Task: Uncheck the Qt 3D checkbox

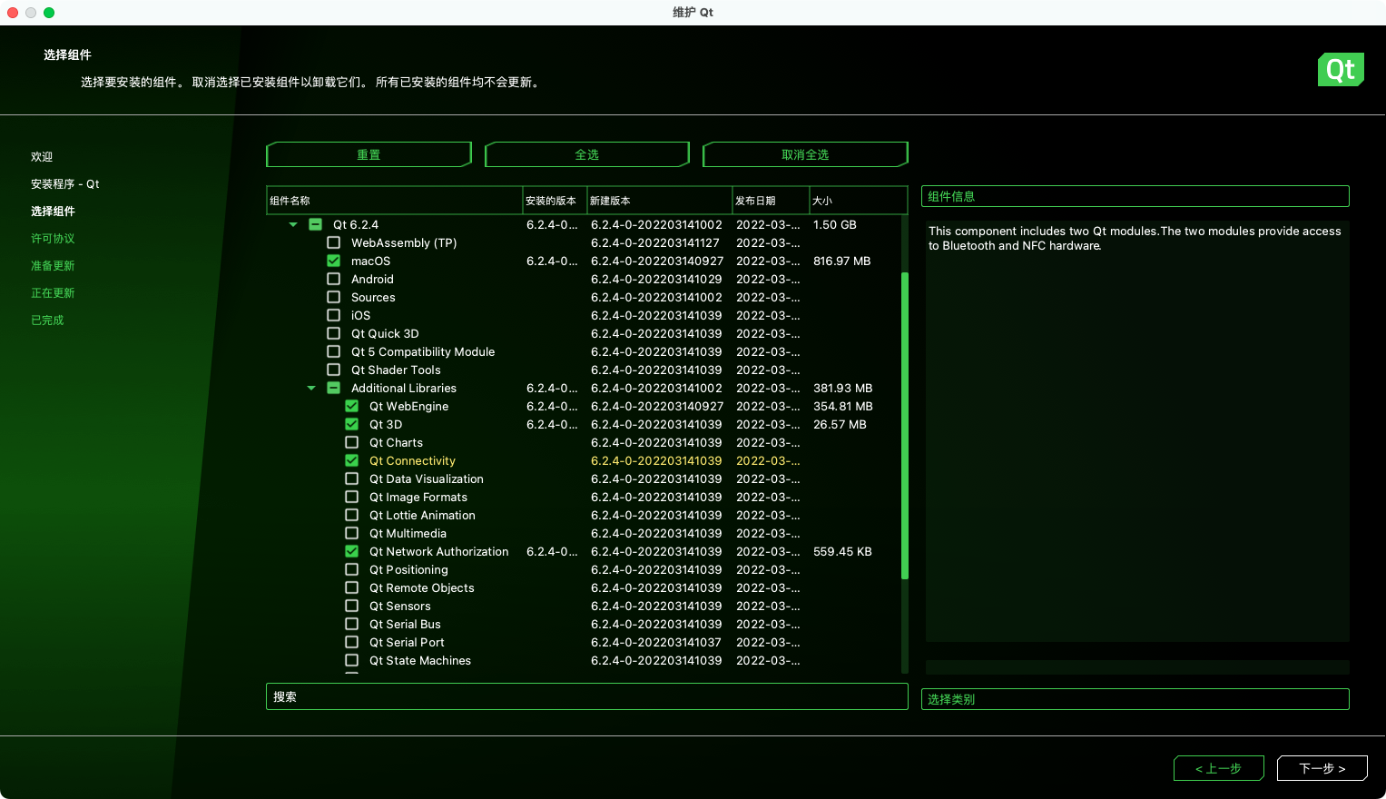Action: point(351,424)
